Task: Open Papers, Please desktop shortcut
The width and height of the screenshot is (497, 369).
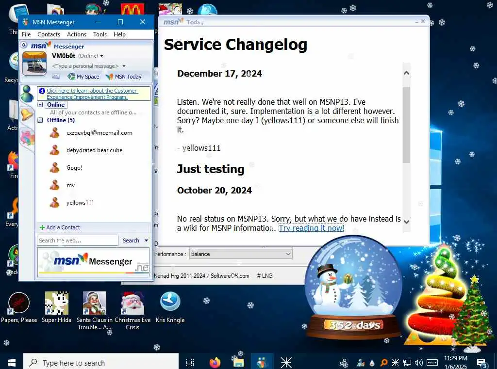Action: pyautogui.click(x=19, y=307)
